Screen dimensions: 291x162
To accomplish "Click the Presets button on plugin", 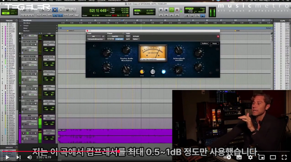I will tap(214, 44).
